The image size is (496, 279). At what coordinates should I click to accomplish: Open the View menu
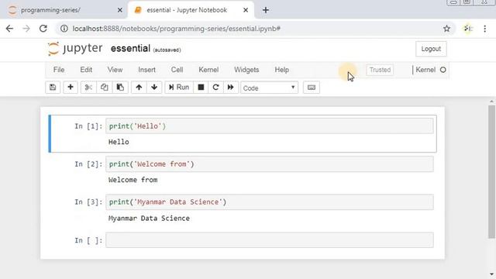pyautogui.click(x=115, y=70)
